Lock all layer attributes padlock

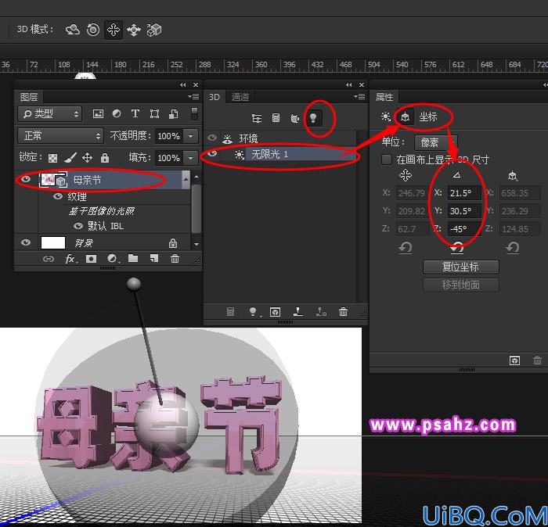point(105,158)
